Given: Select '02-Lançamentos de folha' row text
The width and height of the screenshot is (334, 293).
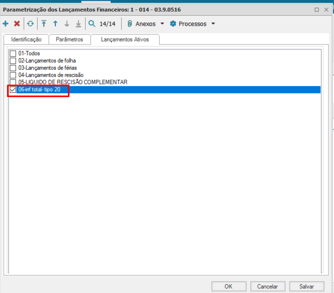Looking at the screenshot, I should [47, 61].
